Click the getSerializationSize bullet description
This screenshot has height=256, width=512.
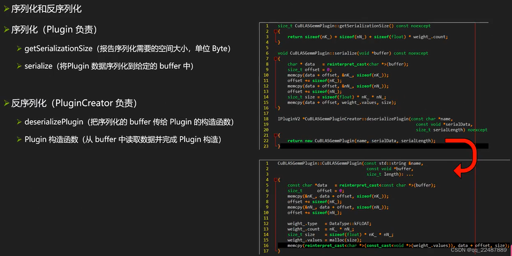coord(128,49)
